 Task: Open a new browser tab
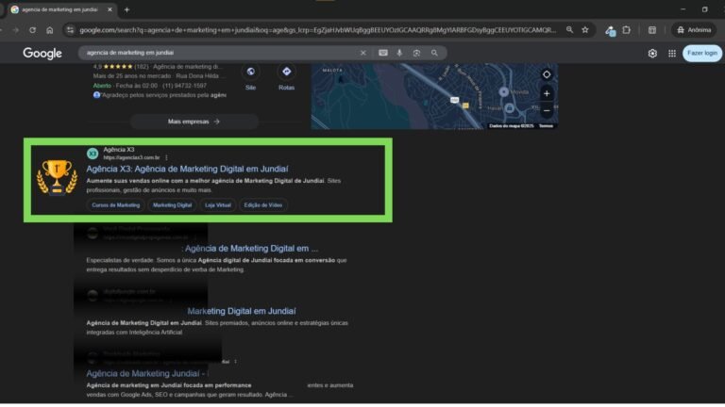click(x=126, y=9)
